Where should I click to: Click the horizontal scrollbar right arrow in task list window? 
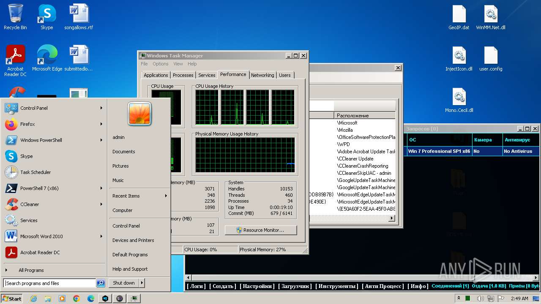point(392,218)
